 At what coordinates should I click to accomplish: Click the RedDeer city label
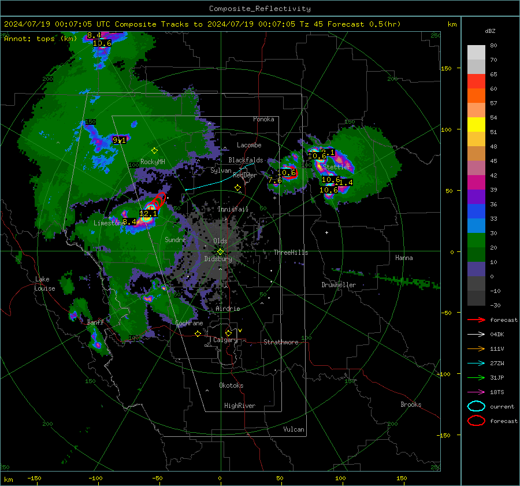(245, 175)
